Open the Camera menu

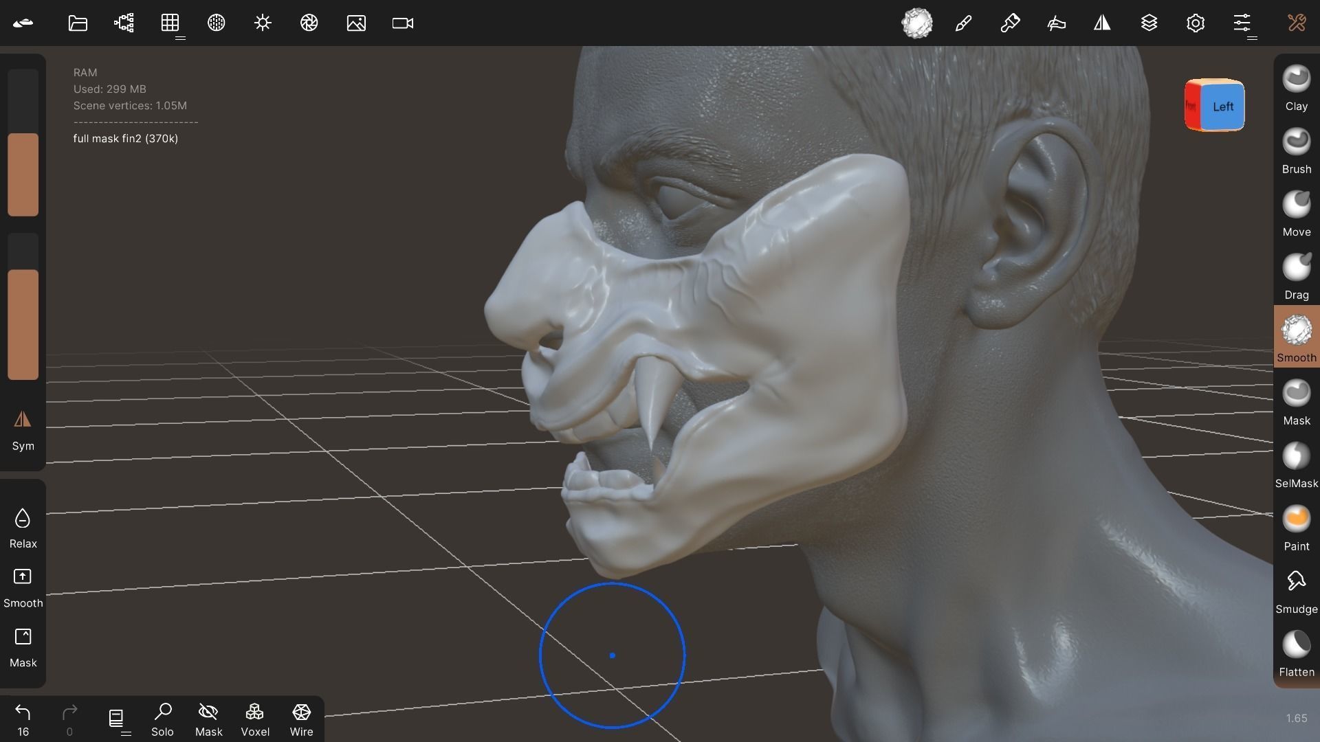[403, 23]
